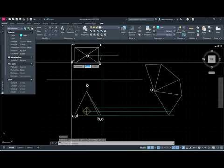Expand the Layers panel dropdown
This screenshot has width=224, height=168.
point(100,38)
